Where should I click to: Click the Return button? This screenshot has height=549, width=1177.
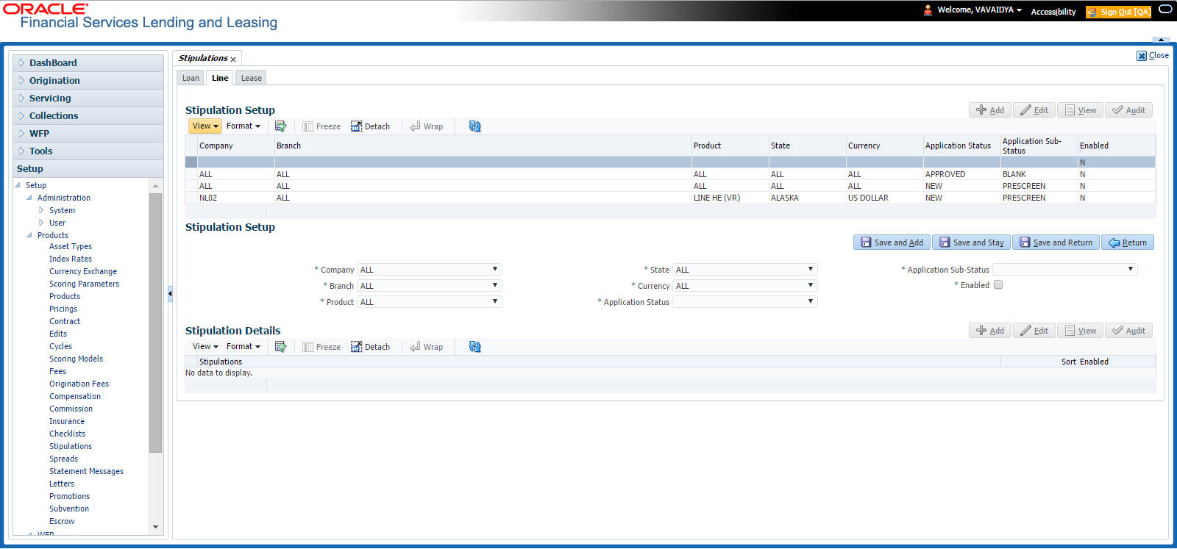click(x=1127, y=243)
